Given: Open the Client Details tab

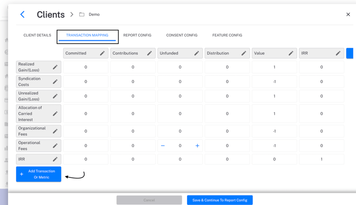Looking at the screenshot, I should click(x=37, y=35).
